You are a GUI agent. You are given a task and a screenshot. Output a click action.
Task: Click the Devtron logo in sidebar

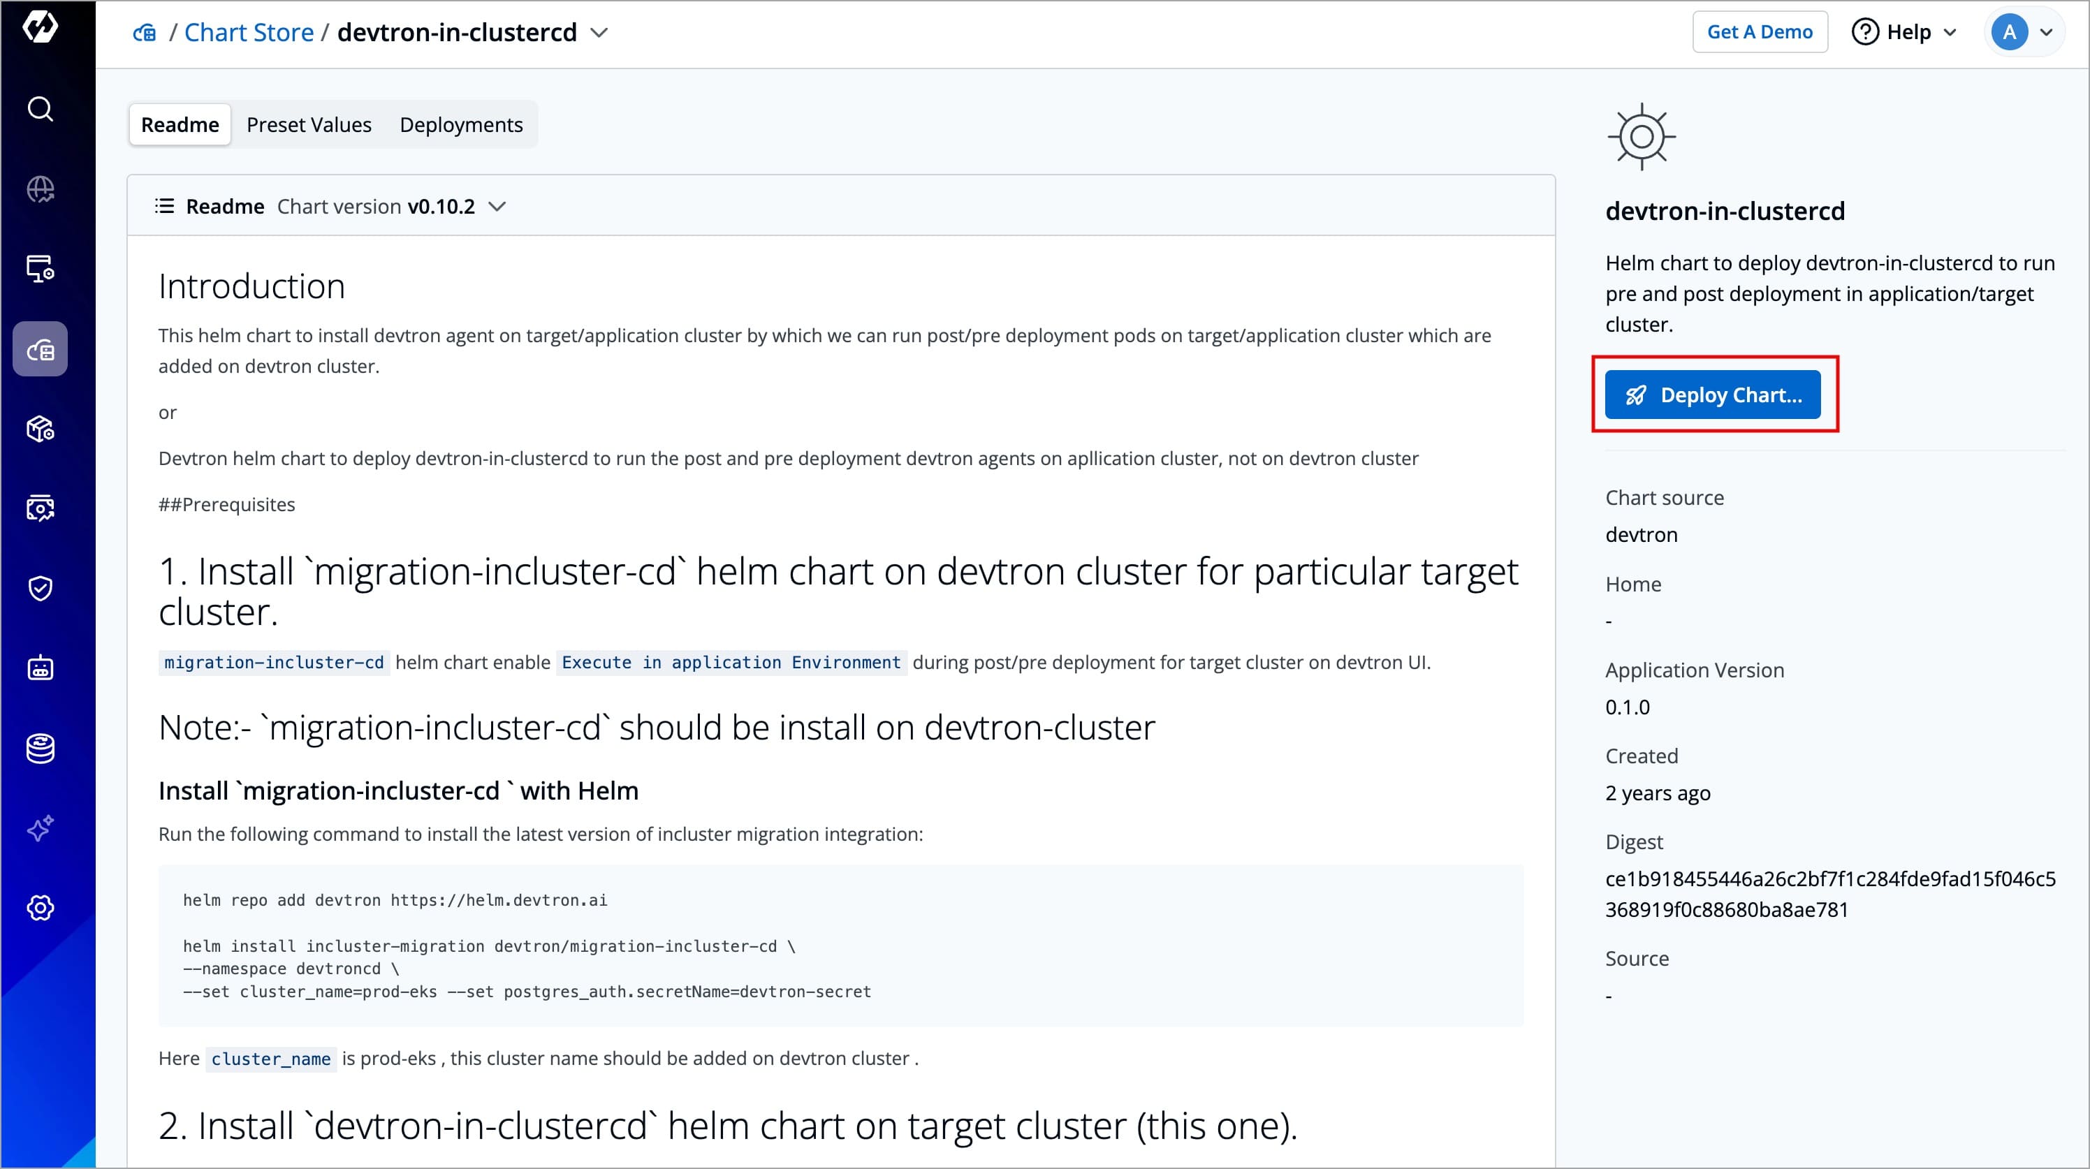[40, 27]
